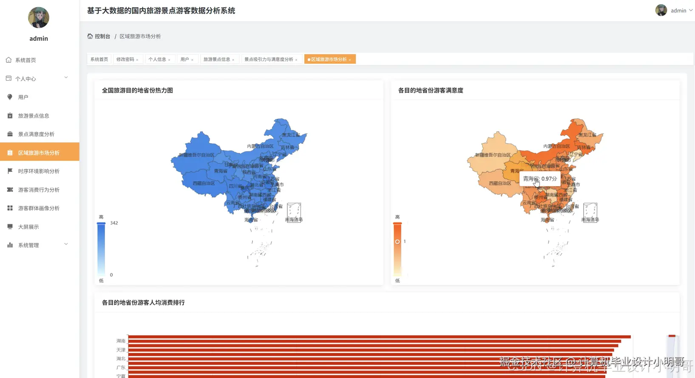The image size is (695, 378).
Task: Click the 全国旅游目的地省份热力图 title
Action: (137, 90)
